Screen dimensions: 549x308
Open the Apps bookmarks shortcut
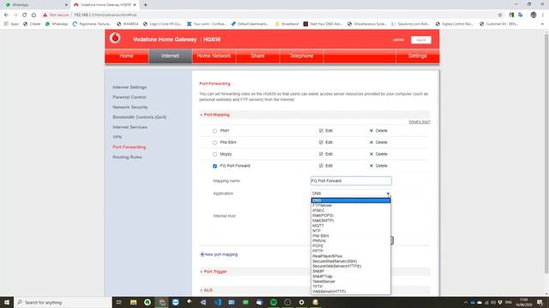click(x=11, y=24)
